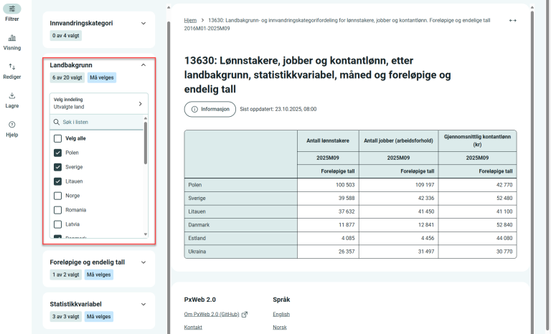Click the Danmark table row header
The width and height of the screenshot is (551, 334).
point(241,225)
